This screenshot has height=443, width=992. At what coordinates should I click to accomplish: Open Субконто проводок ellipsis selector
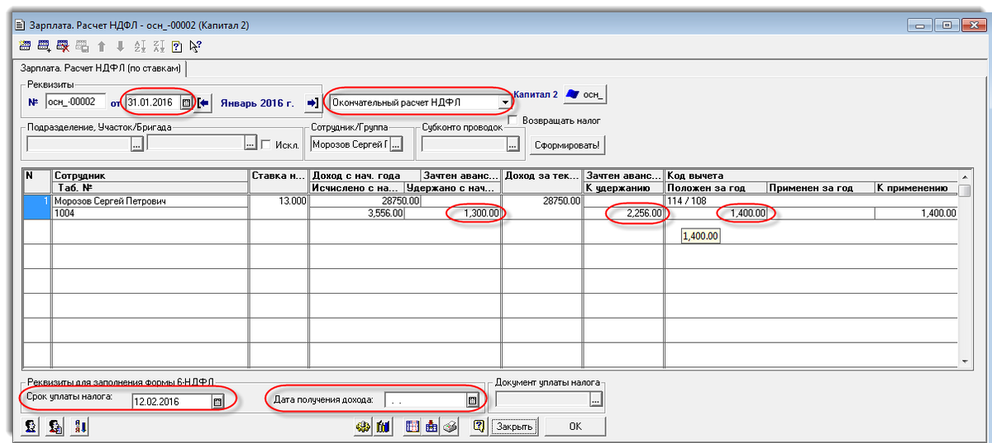[x=513, y=144]
